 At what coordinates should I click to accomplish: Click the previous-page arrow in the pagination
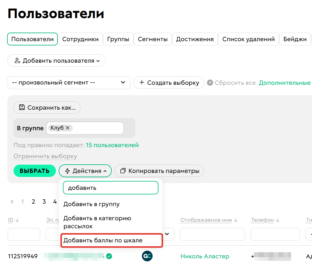coord(12,201)
